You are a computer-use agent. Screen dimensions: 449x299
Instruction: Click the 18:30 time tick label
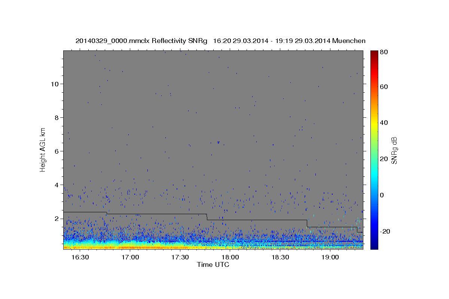pyautogui.click(x=280, y=257)
